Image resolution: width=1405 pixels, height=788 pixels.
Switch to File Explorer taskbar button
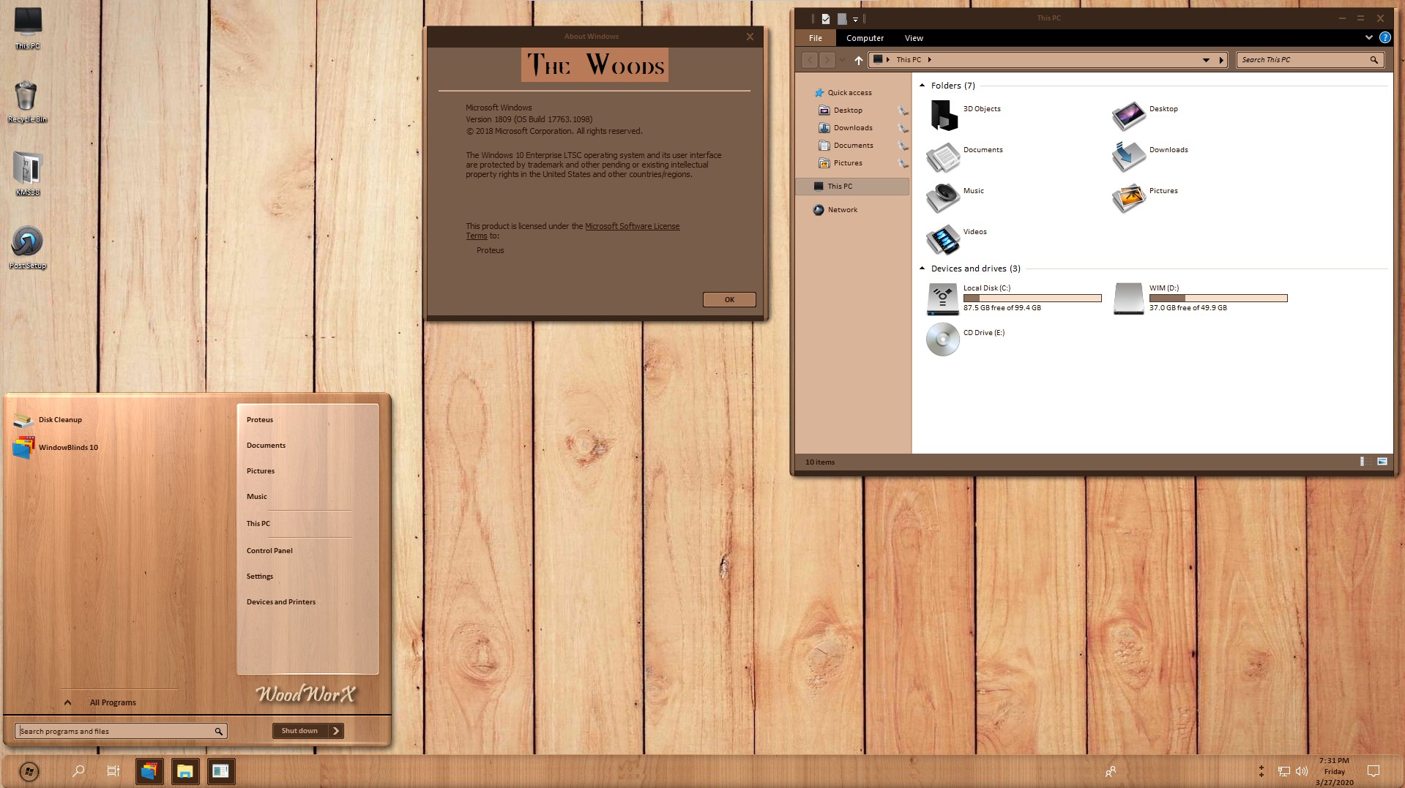[185, 771]
